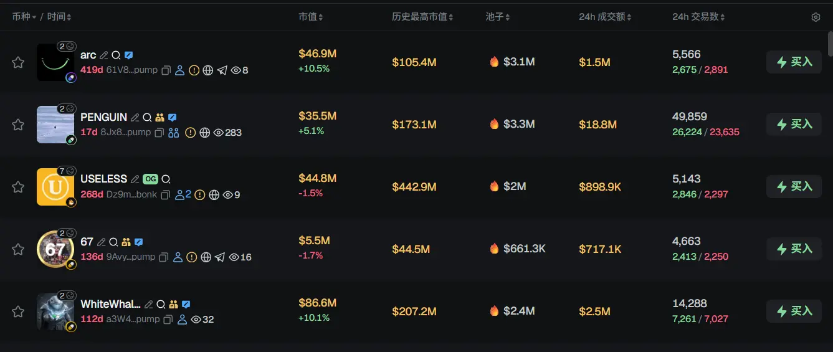
Task: Add WhiteWhale to favorites with the star
Action: (x=18, y=312)
